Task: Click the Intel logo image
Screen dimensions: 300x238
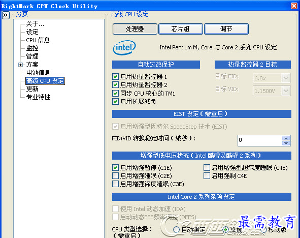Action: point(124,47)
